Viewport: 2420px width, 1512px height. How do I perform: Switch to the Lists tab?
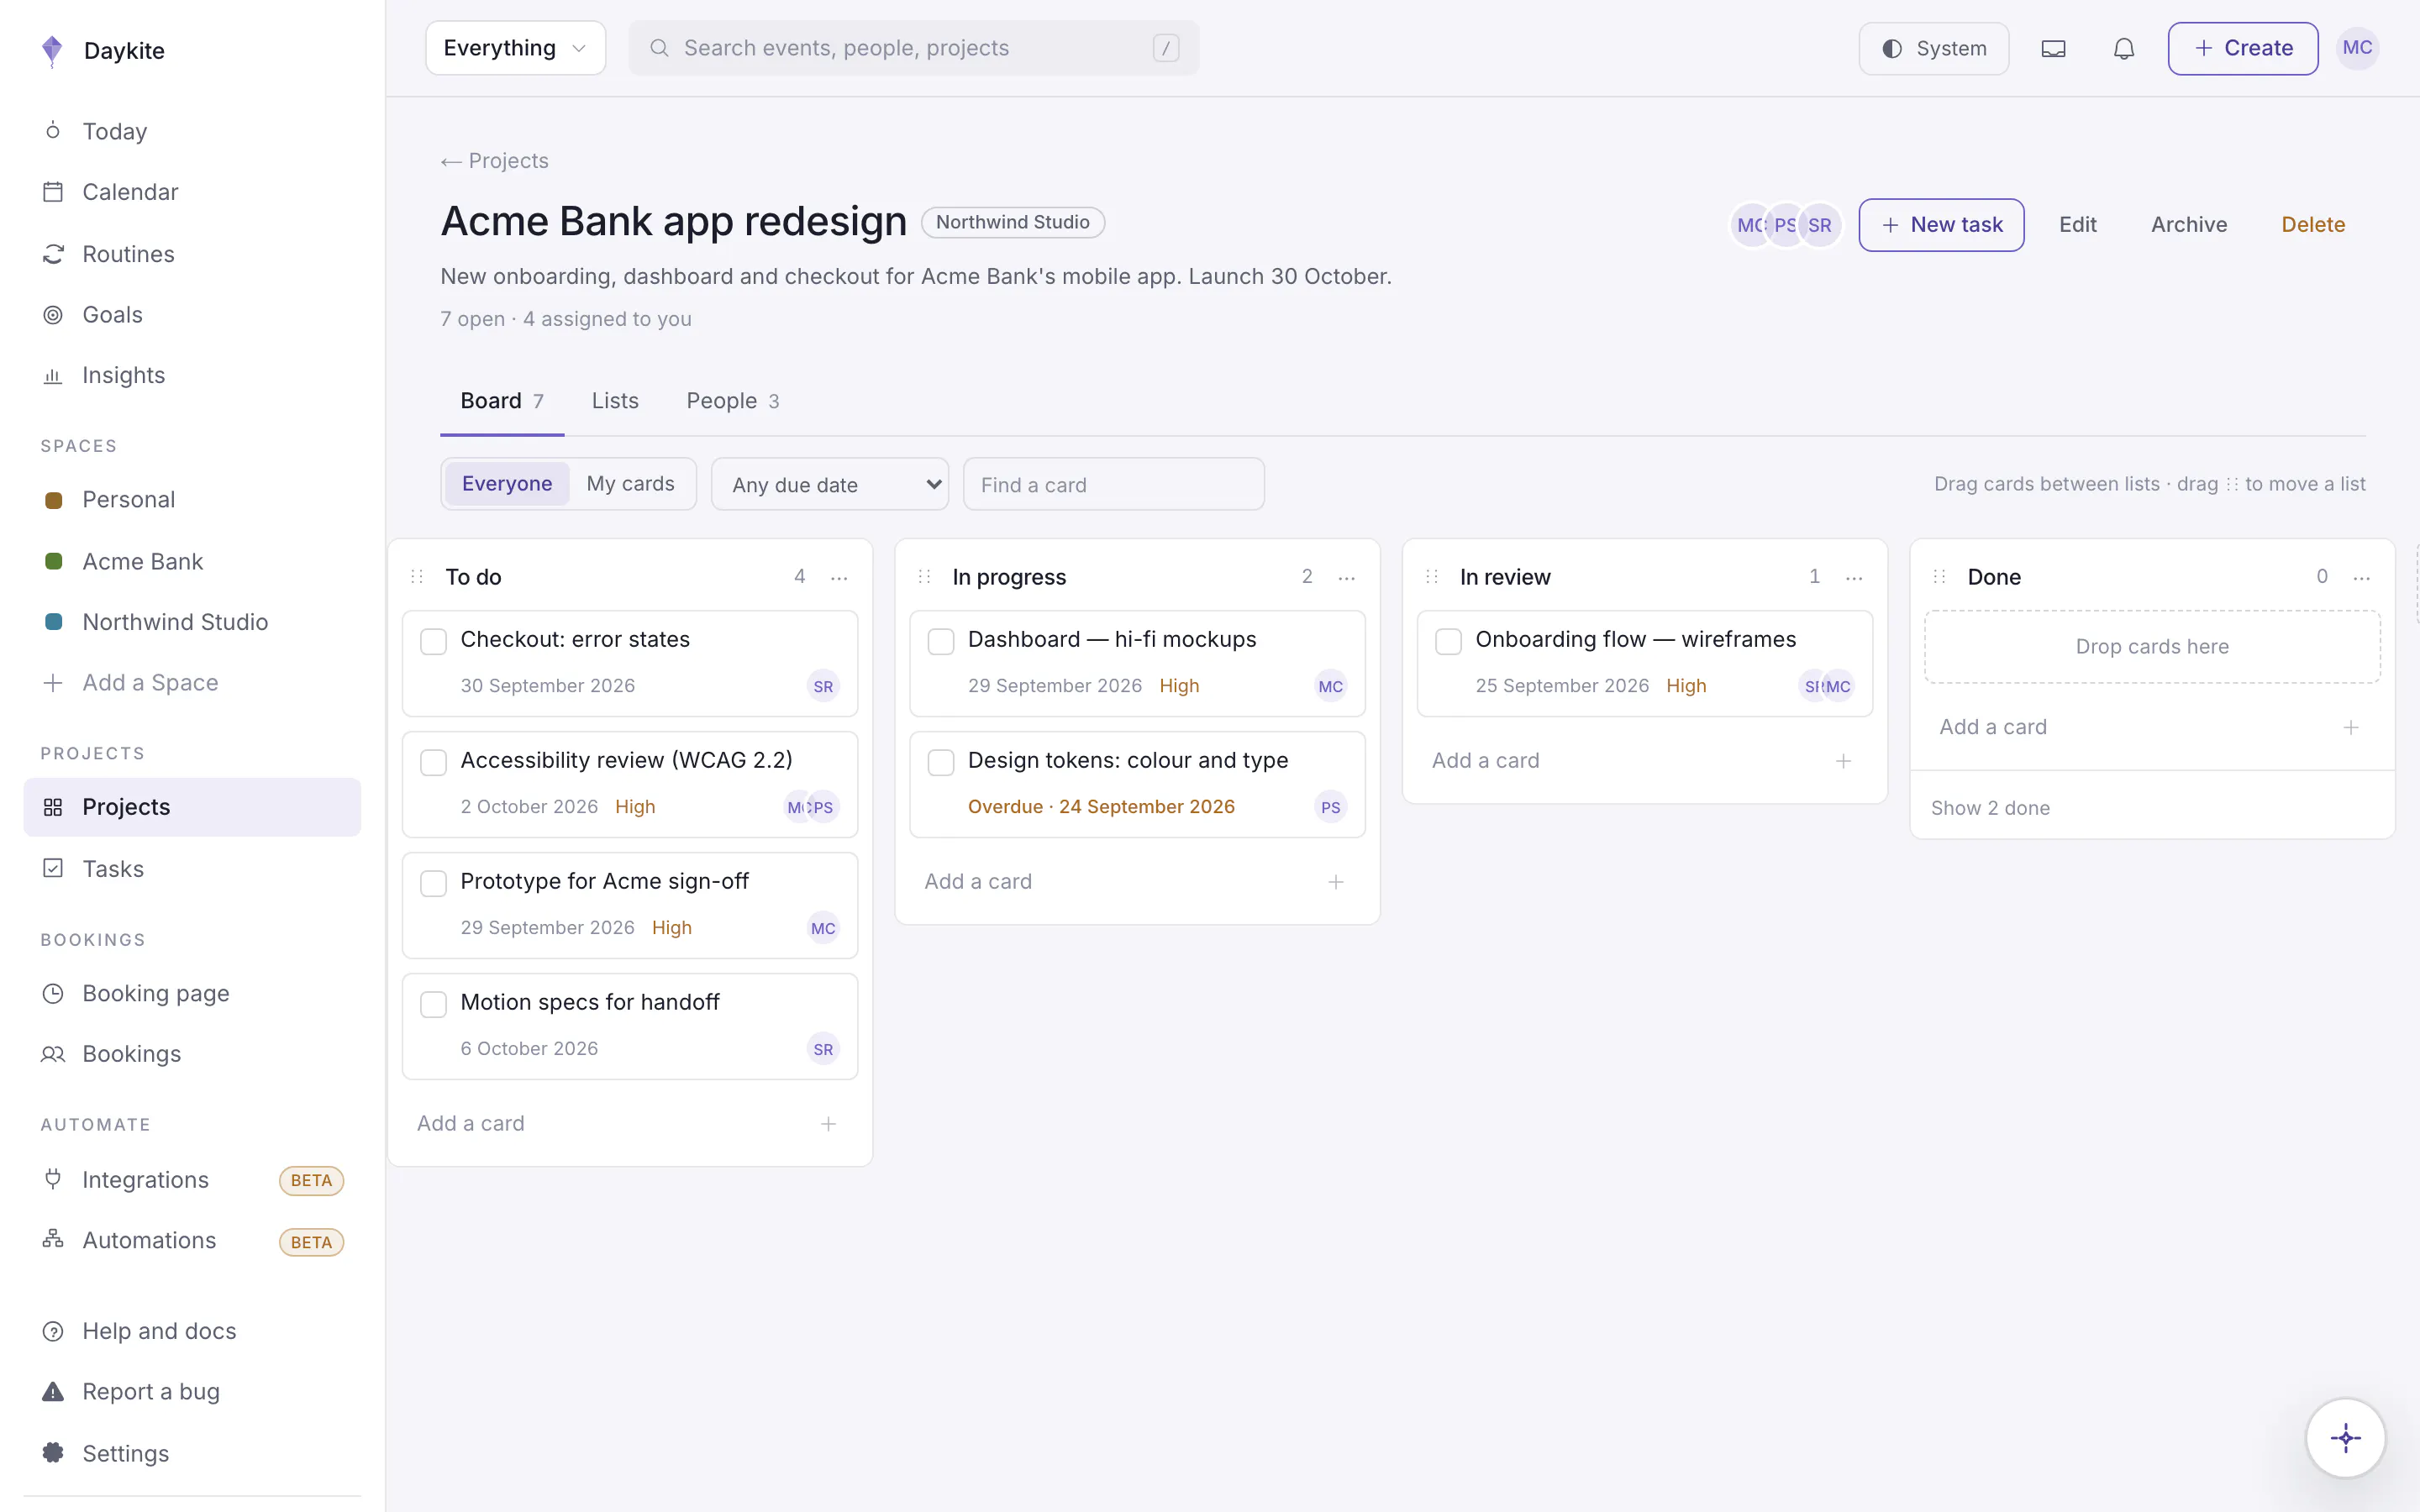point(615,401)
